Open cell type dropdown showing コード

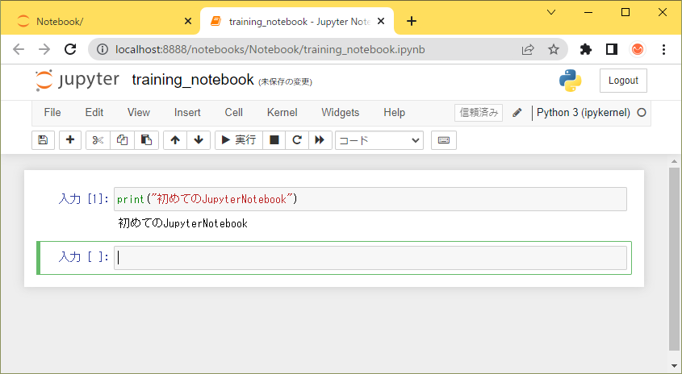(x=379, y=140)
